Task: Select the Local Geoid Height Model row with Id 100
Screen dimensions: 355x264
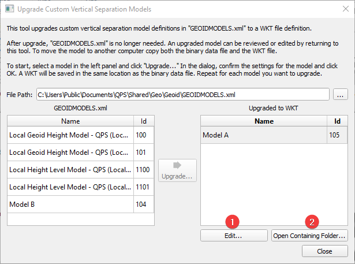Action: 70,135
